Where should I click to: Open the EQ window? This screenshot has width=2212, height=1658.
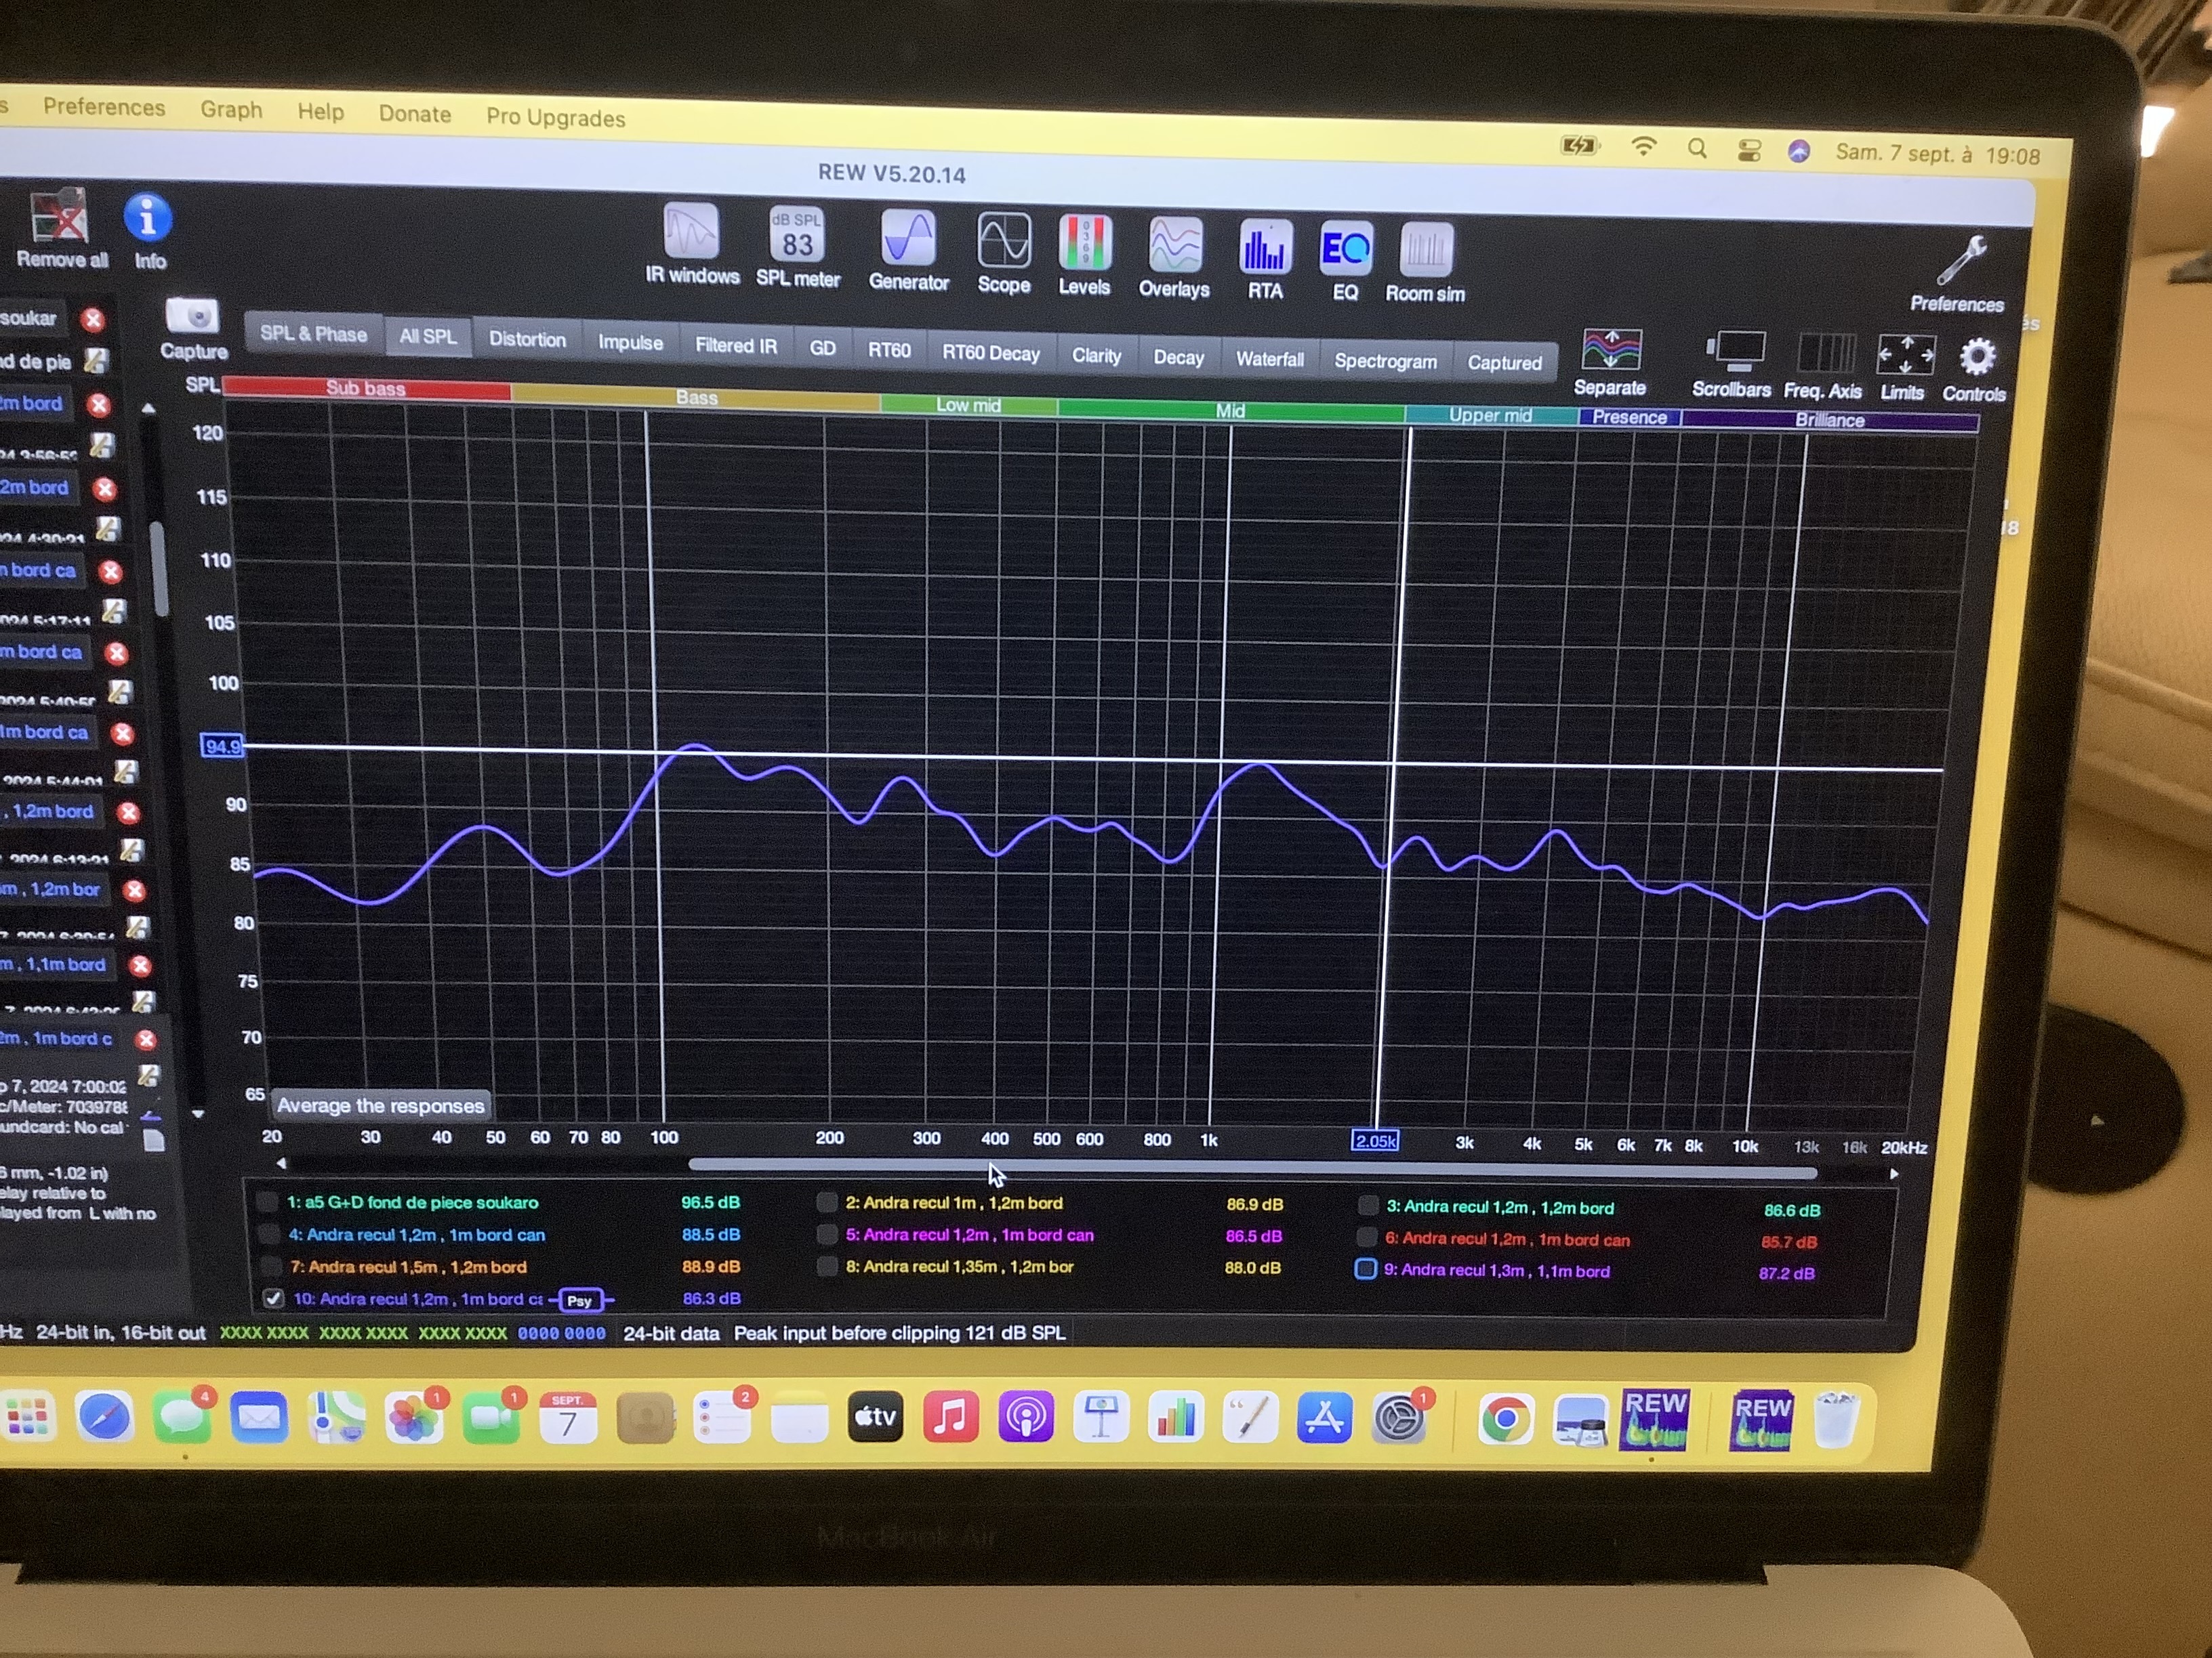coord(1345,251)
